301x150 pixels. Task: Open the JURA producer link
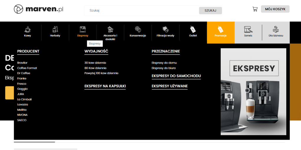pyautogui.click(x=21, y=94)
